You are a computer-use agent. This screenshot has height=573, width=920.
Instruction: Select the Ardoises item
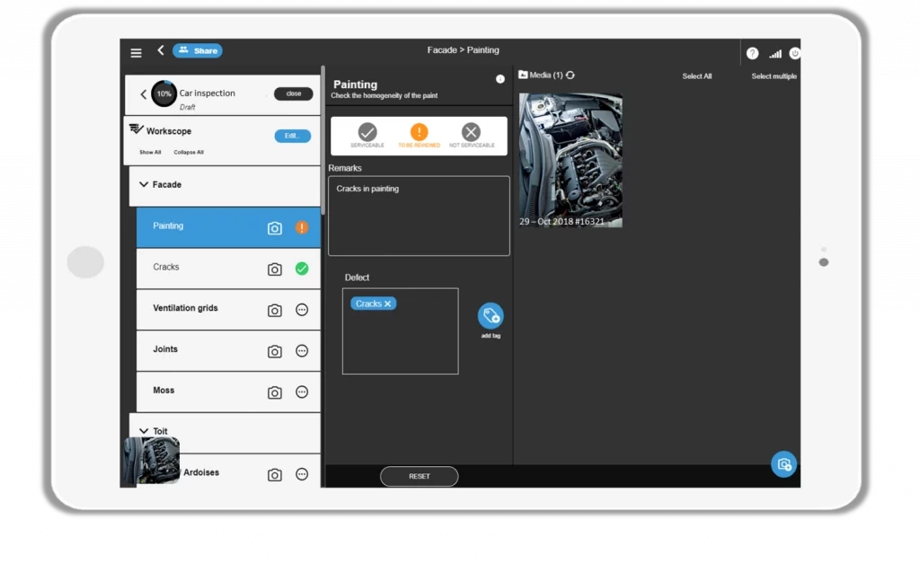(228, 471)
